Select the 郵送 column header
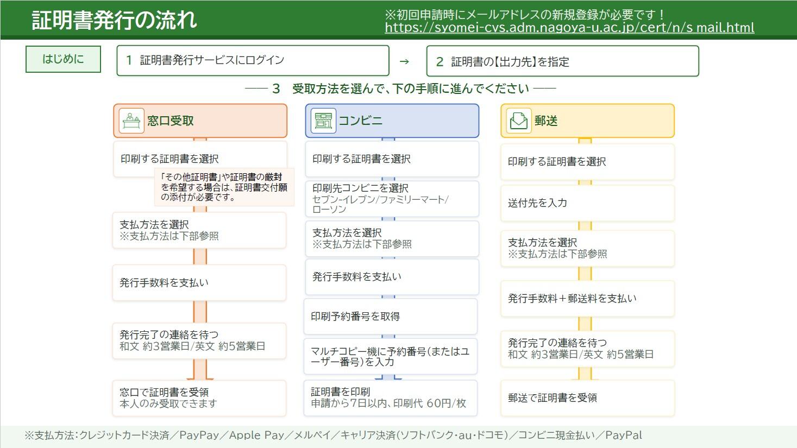The width and height of the screenshot is (797, 448). (587, 121)
